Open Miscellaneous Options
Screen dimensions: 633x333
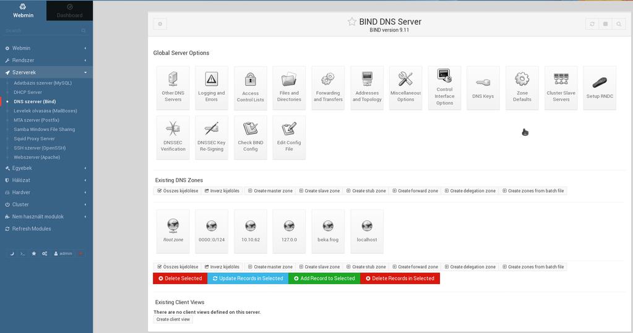(x=406, y=88)
